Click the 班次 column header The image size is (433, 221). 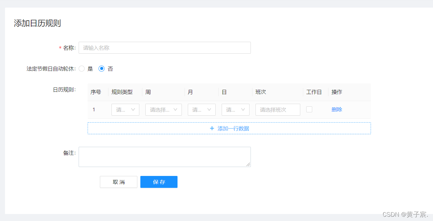click(261, 92)
